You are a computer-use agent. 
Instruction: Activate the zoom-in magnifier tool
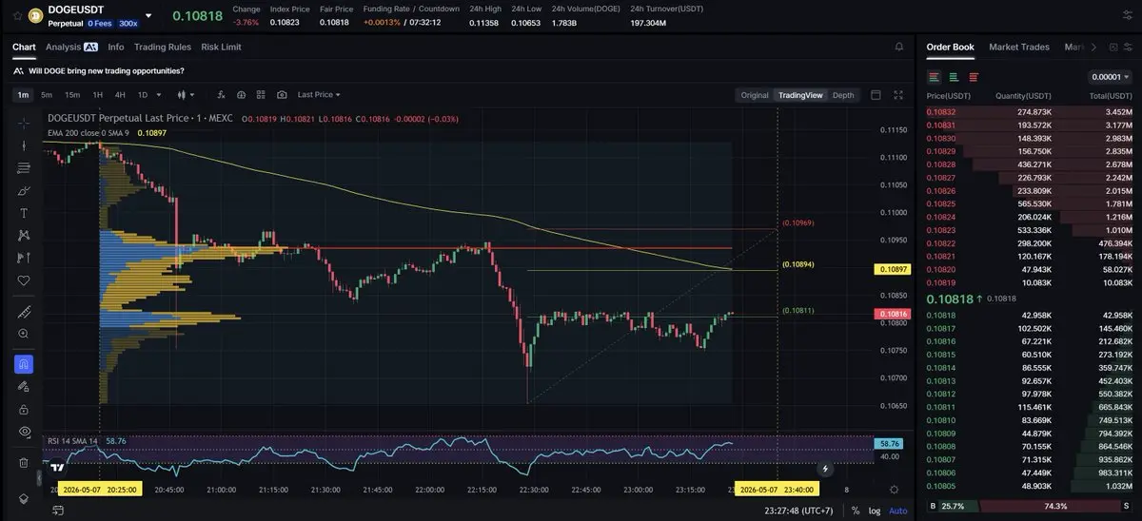click(x=25, y=334)
